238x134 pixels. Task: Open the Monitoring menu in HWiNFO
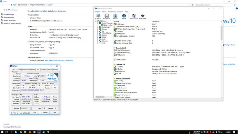click(x=112, y=12)
